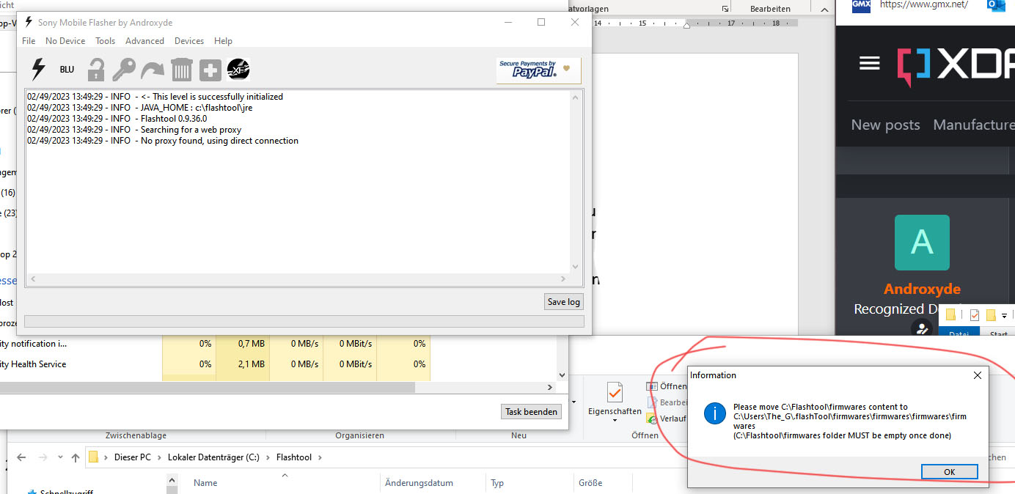Click the Outlook bookmark icon

tap(996, 5)
